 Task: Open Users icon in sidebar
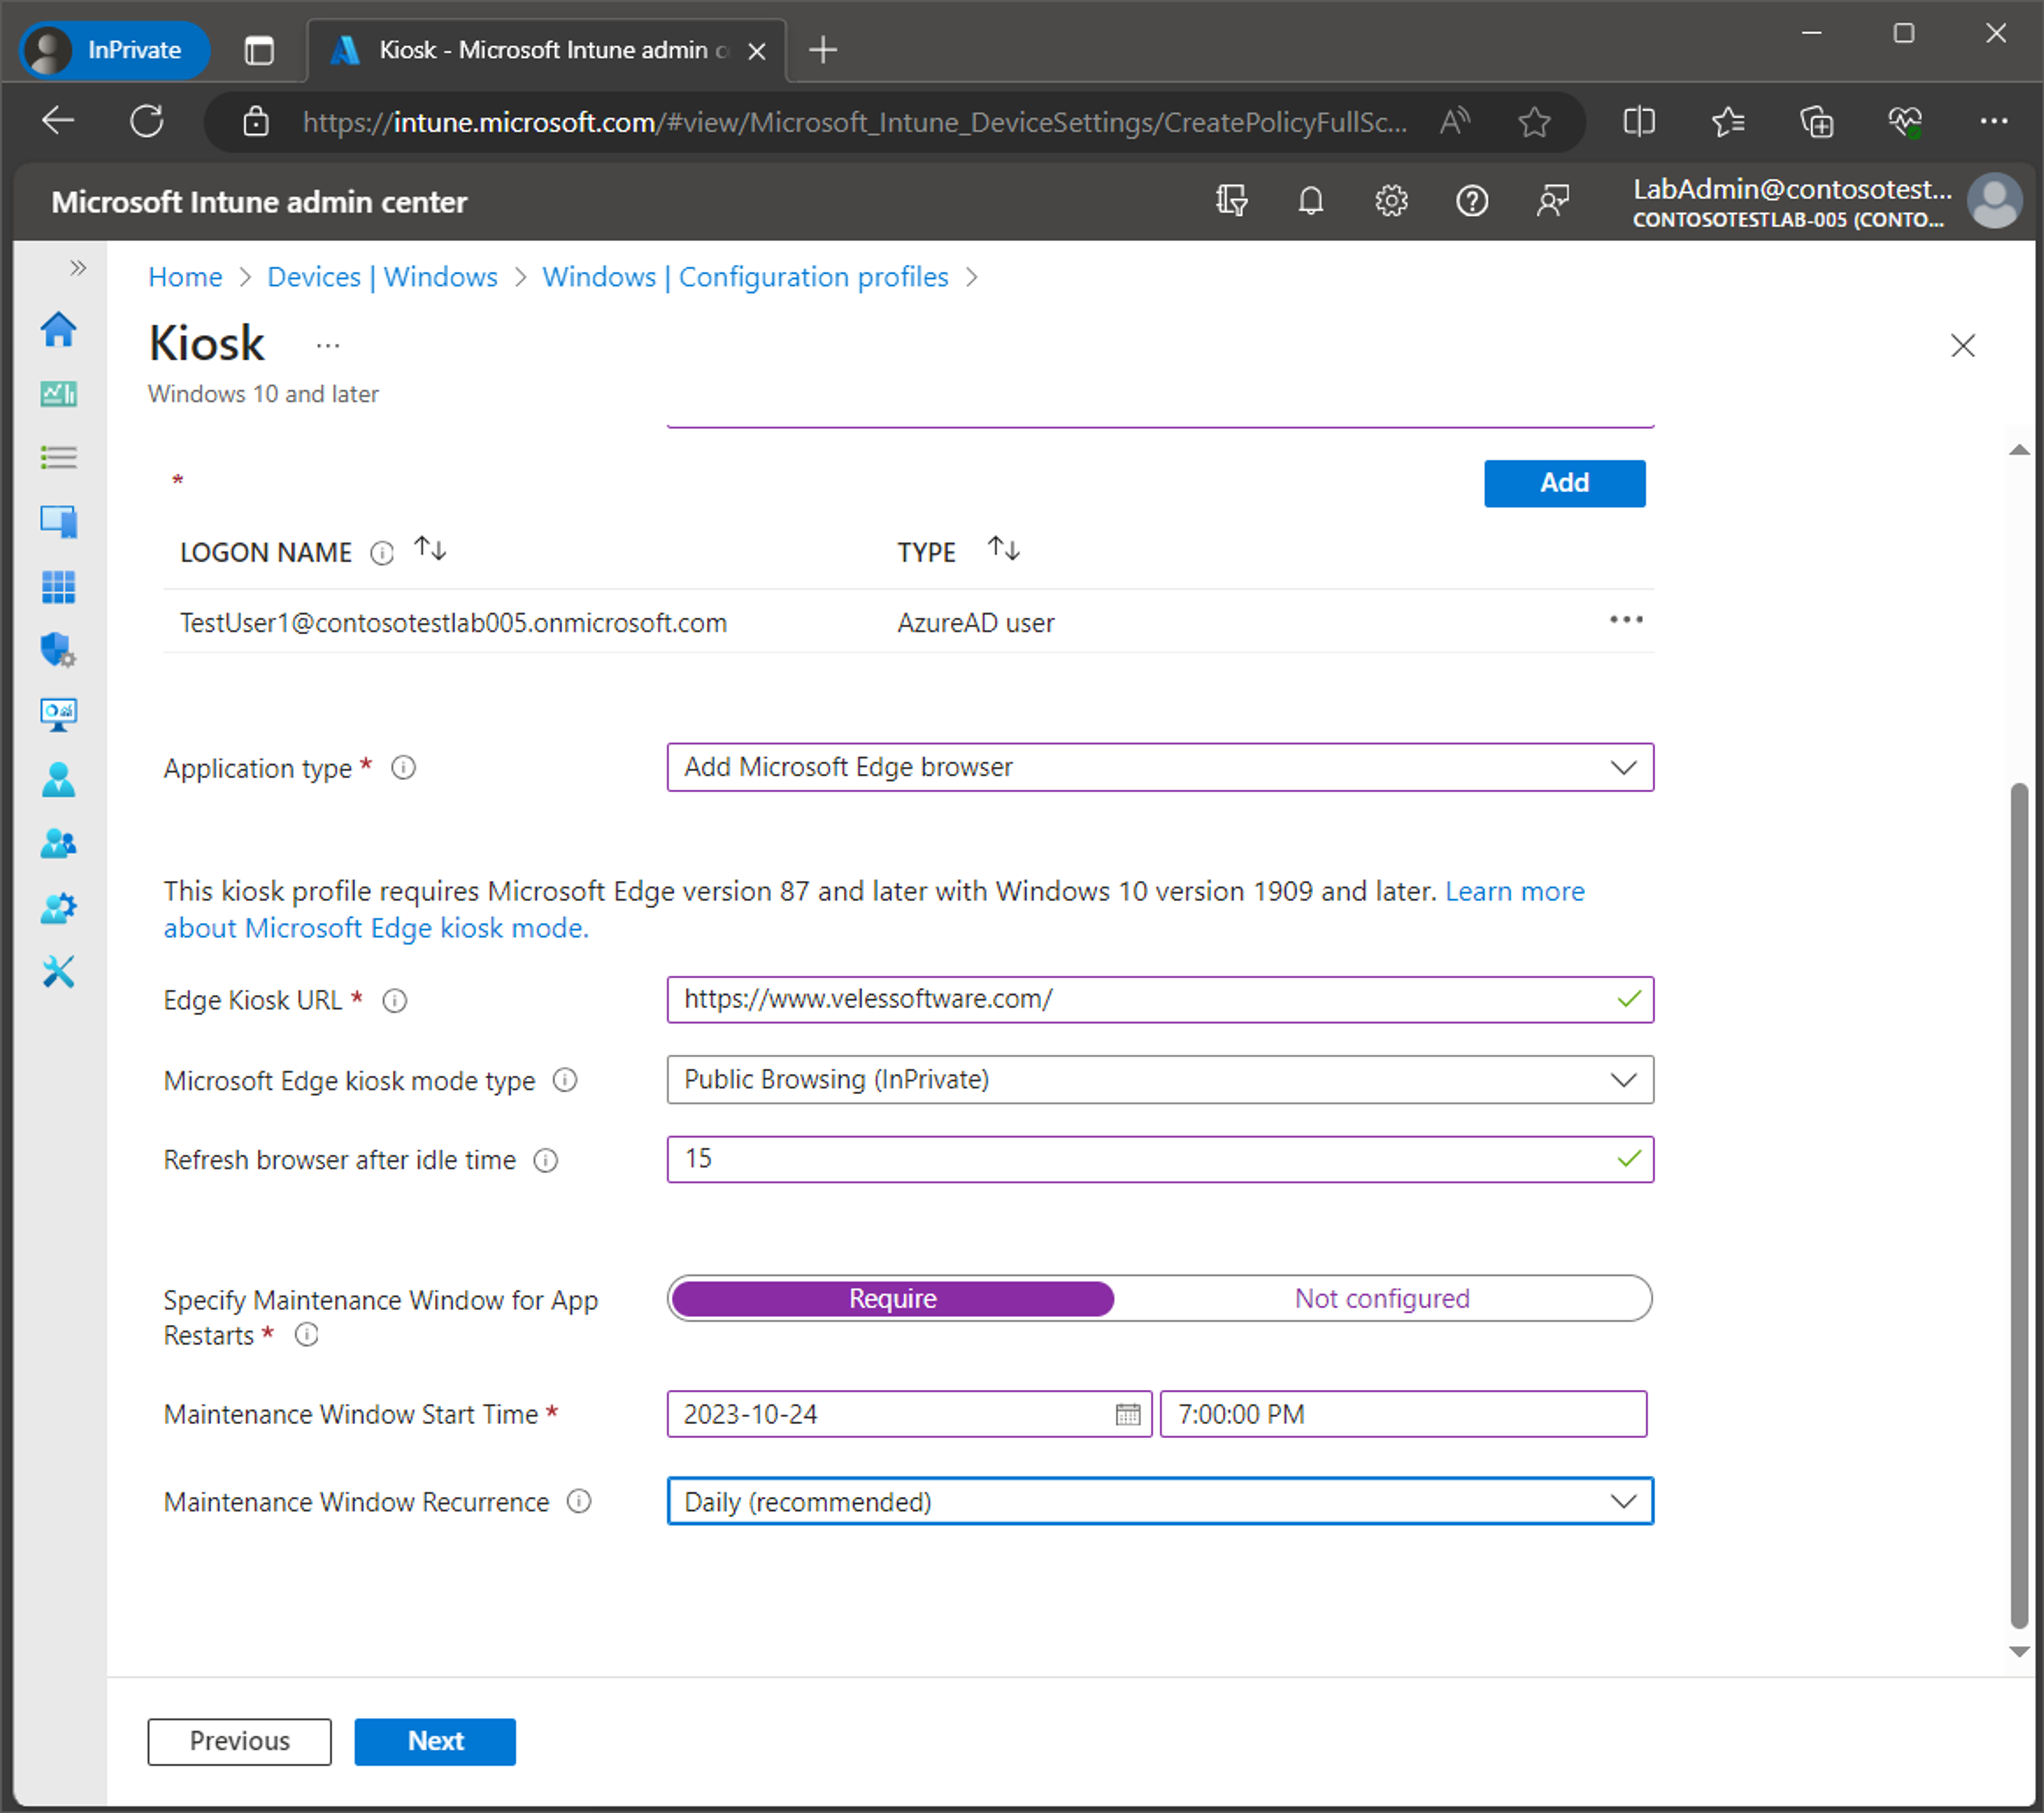click(x=59, y=780)
